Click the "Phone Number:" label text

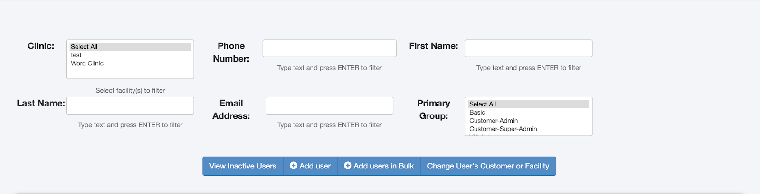[x=231, y=52]
